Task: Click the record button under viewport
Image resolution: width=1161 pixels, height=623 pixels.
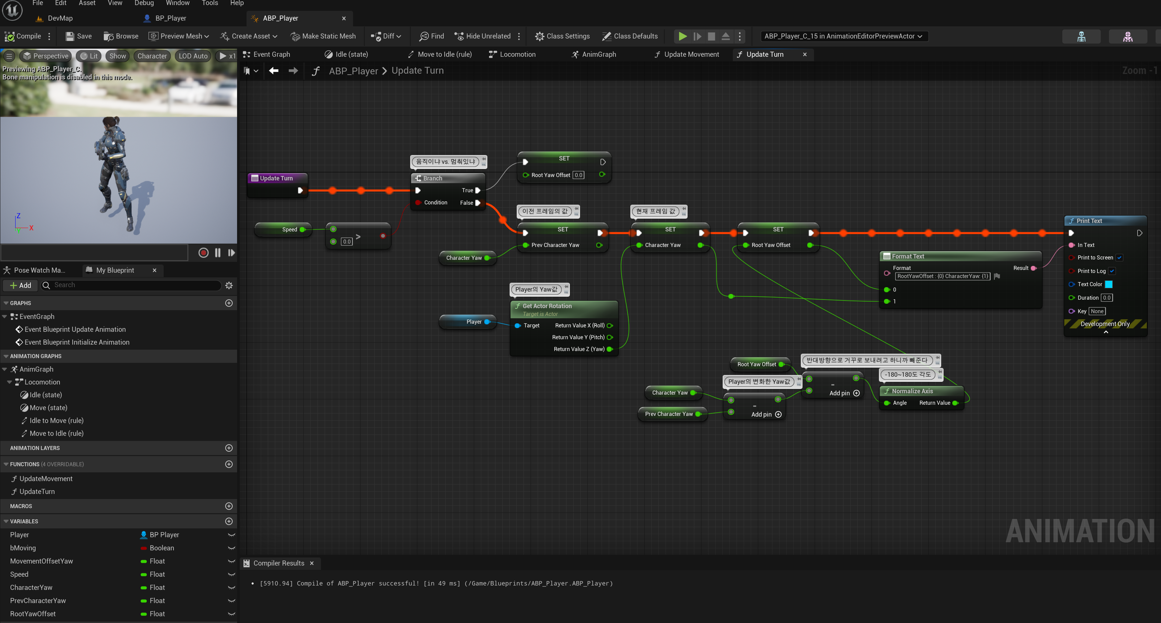Action: 203,252
